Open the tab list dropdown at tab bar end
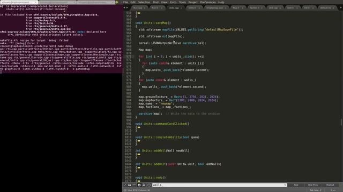The width and height of the screenshot is (343, 192). tap(341, 7)
